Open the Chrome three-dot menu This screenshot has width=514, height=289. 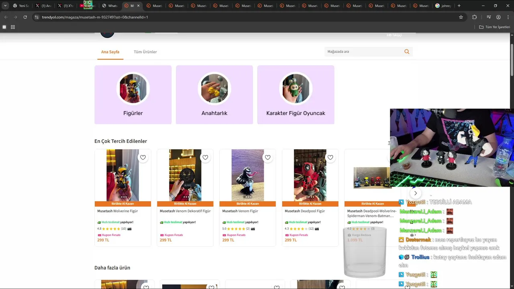tap(508, 17)
